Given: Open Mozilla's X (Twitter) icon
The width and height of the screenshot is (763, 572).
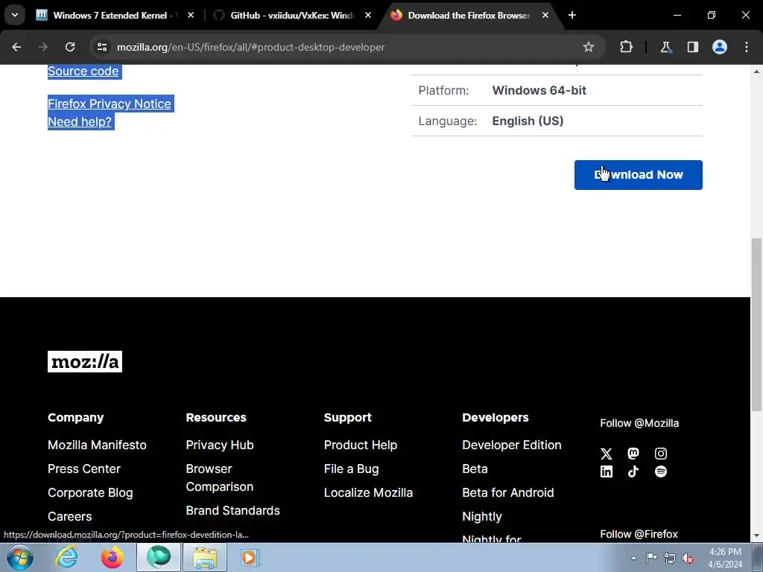Looking at the screenshot, I should [x=607, y=454].
